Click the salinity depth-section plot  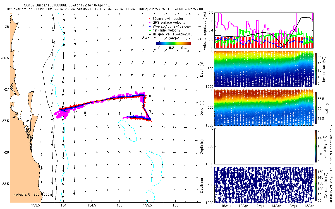(x=264, y=107)
